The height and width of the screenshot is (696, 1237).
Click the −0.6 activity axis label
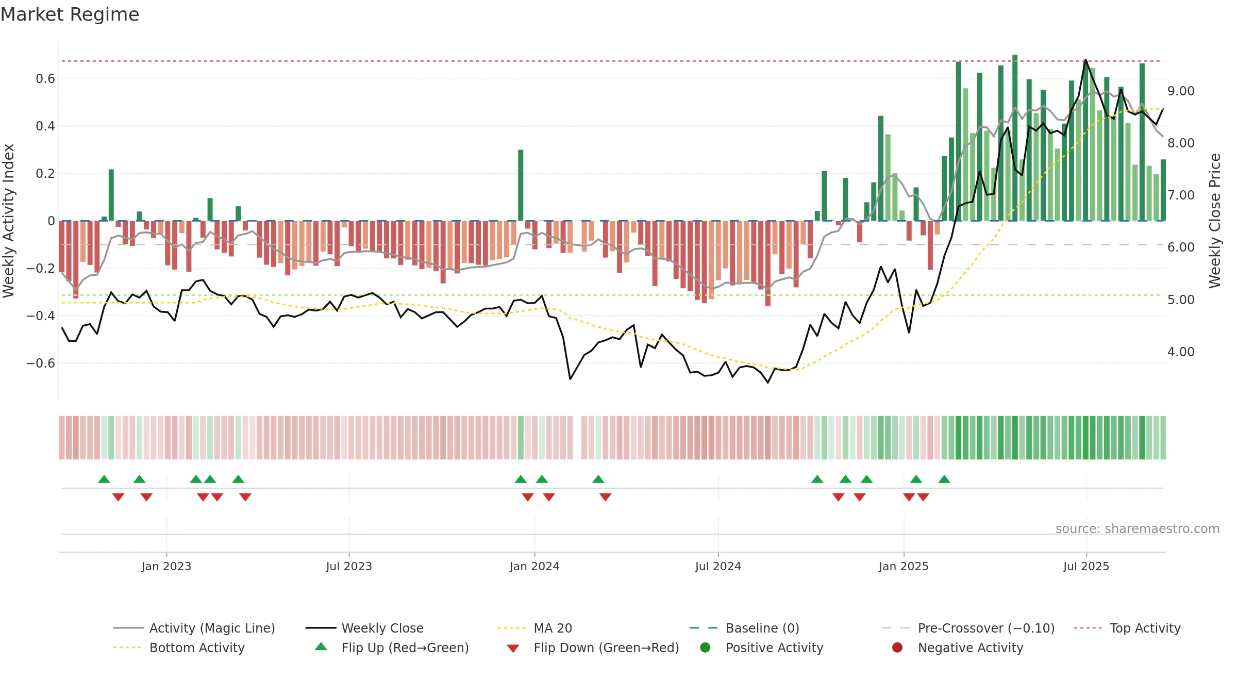pos(41,363)
